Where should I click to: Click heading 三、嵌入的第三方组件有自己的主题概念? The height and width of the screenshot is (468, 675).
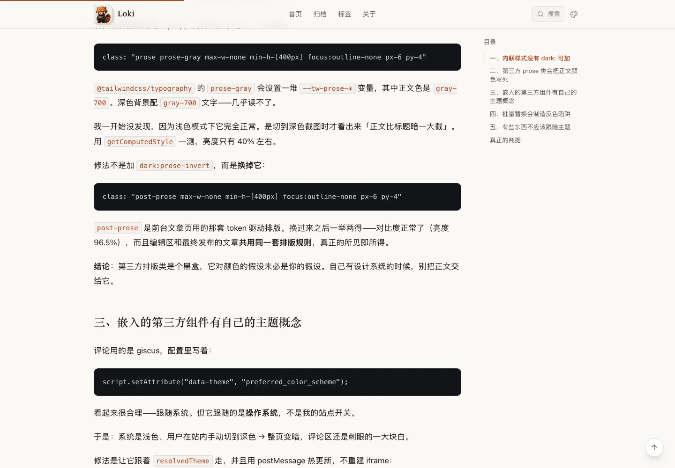tap(198, 322)
